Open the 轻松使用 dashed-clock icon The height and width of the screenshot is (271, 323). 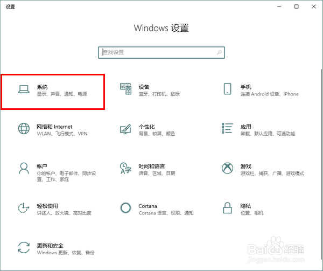tap(24, 208)
